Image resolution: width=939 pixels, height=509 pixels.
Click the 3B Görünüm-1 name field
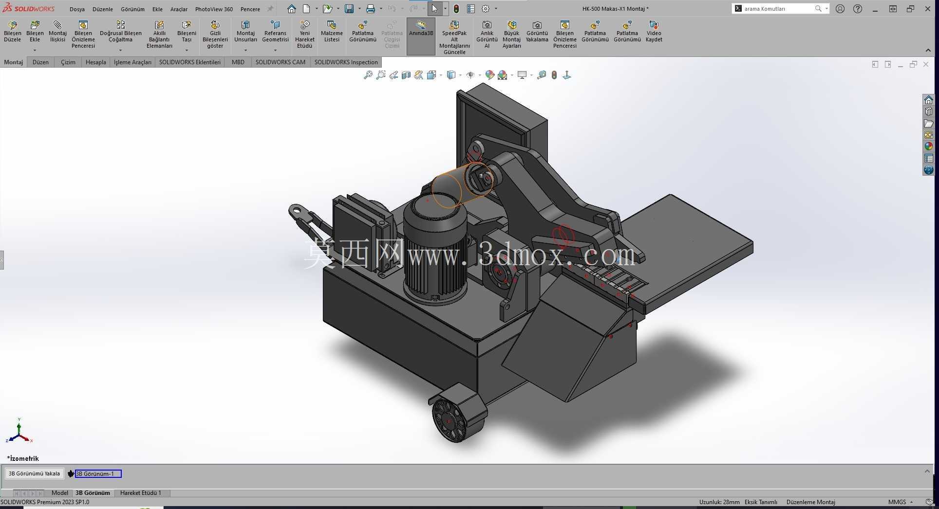point(98,473)
